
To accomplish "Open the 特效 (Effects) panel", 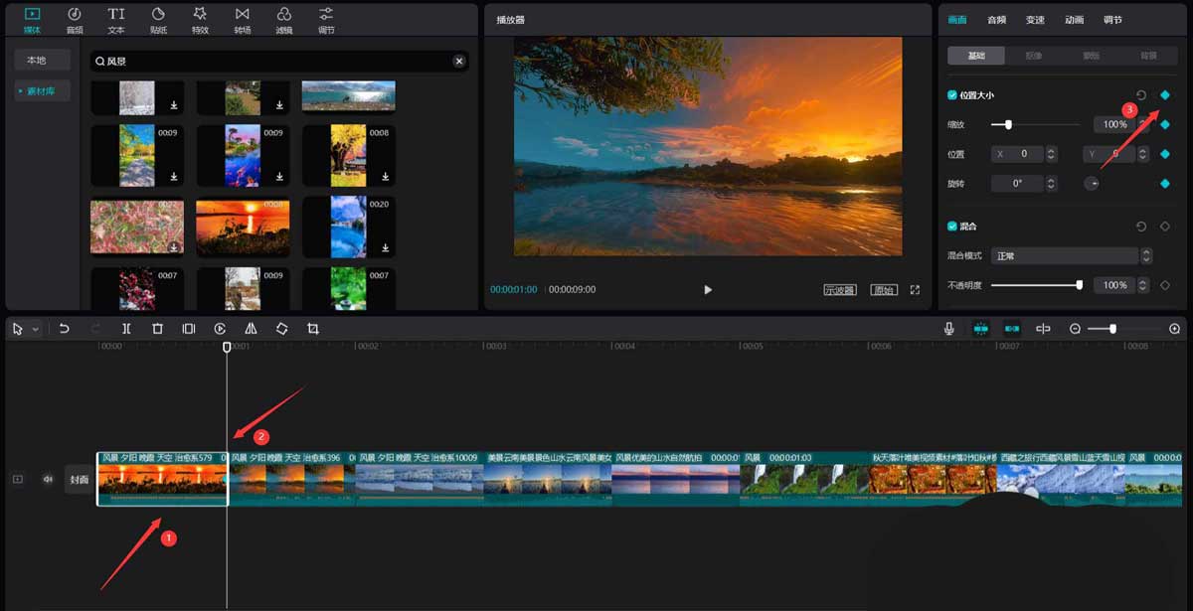I will [200, 19].
